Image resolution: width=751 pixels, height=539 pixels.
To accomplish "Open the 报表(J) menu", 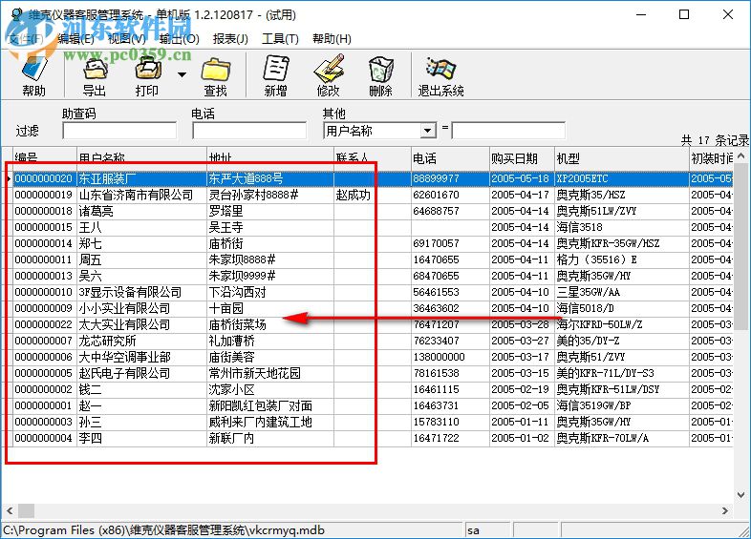I will [230, 39].
